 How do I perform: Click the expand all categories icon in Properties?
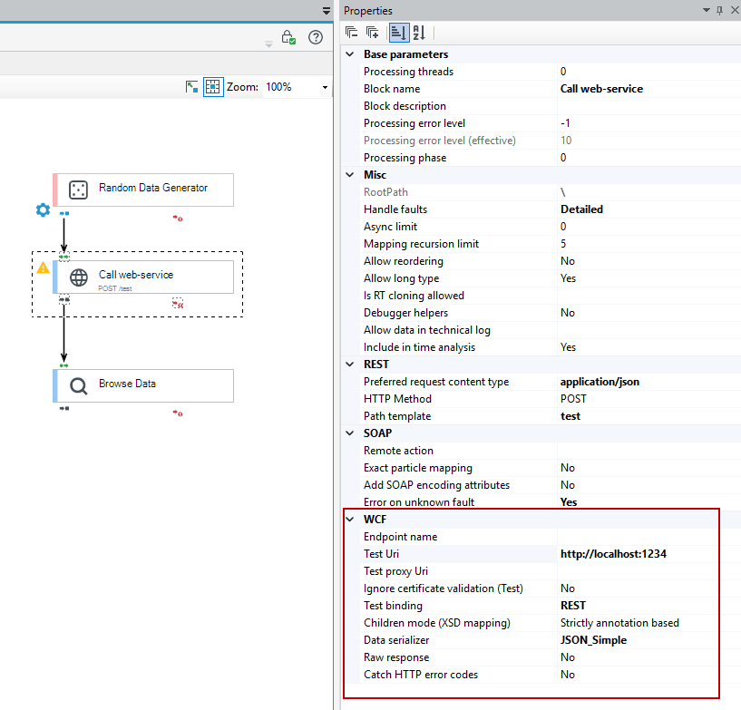point(373,32)
